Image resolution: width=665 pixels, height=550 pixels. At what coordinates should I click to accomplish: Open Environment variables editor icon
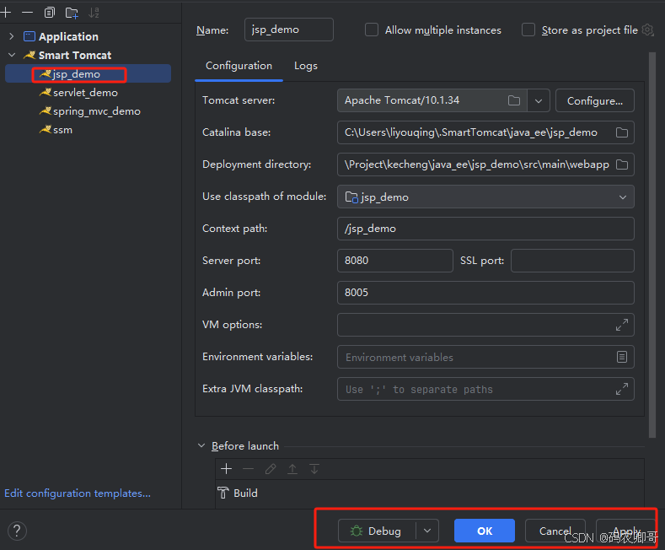622,357
